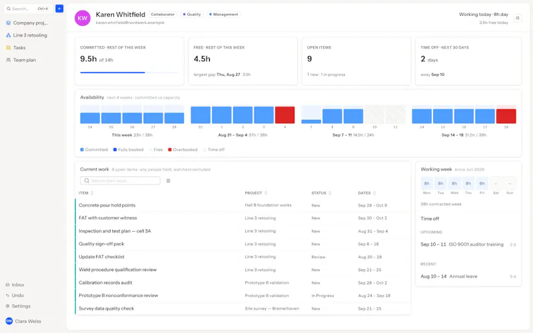Click the Free rest of this week 4.5h value
Screen dimensions: 533x333
(202, 59)
